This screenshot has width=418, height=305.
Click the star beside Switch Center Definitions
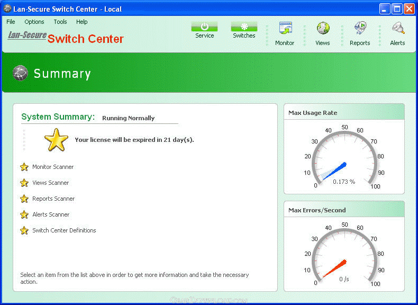click(24, 230)
